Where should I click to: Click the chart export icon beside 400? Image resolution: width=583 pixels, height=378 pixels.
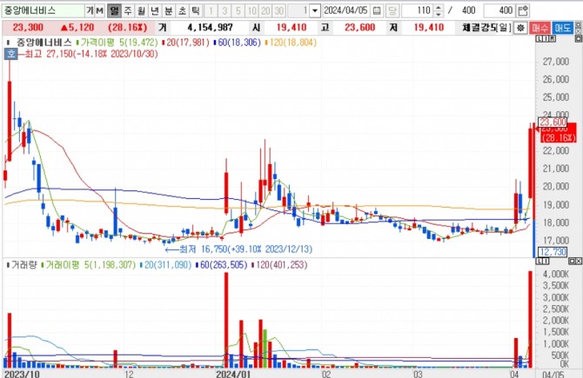pos(523,10)
